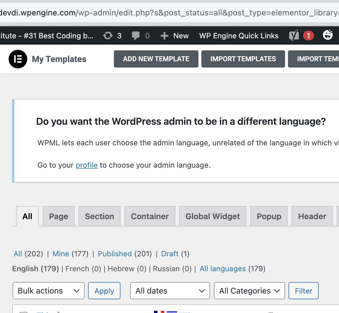Filter by Draft templates

point(170,254)
